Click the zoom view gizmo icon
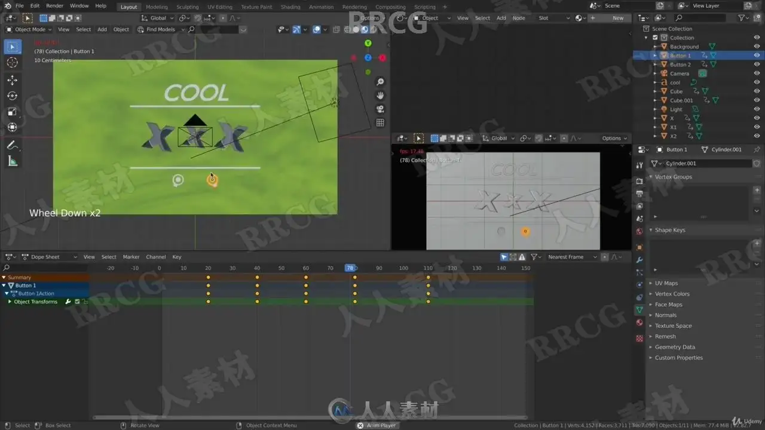 [380, 82]
